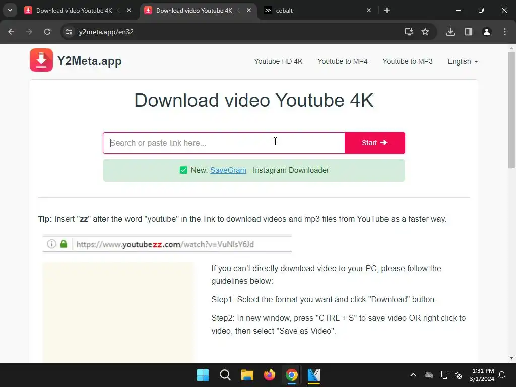Close the cobalt tab

click(x=368, y=10)
